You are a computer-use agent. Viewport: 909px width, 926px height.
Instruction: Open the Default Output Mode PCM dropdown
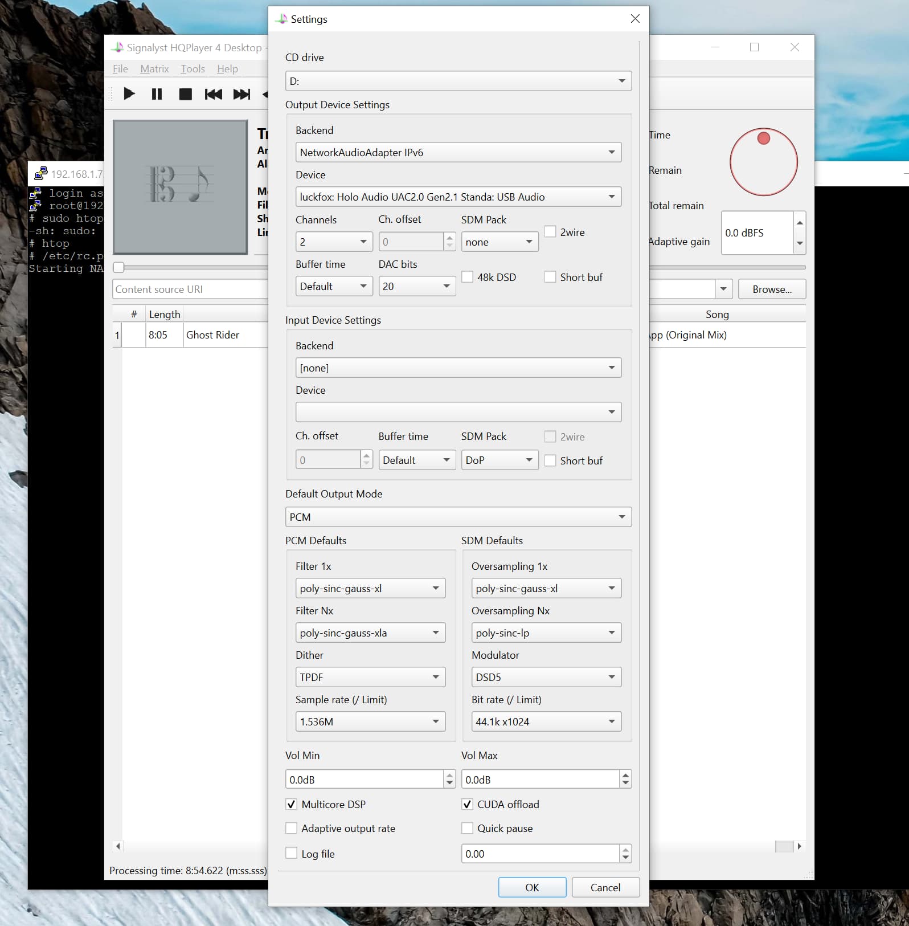click(x=458, y=517)
